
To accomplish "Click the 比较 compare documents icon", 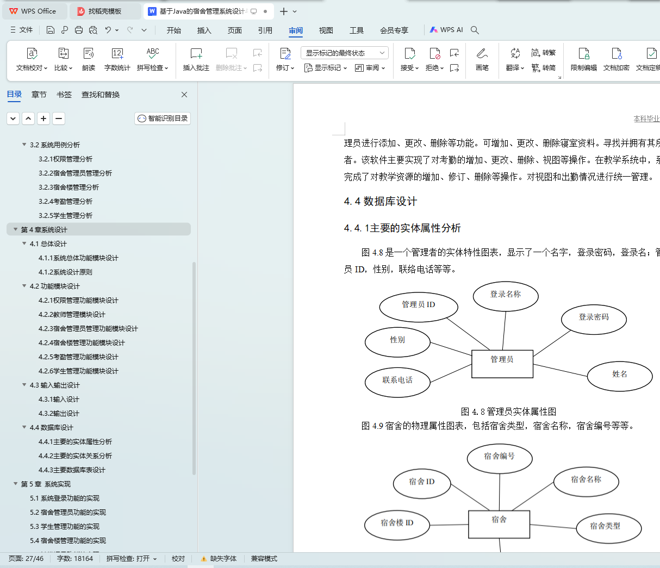I will coord(63,53).
